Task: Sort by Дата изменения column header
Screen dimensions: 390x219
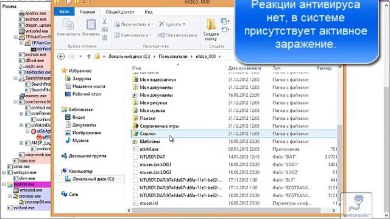Action: click(244, 68)
